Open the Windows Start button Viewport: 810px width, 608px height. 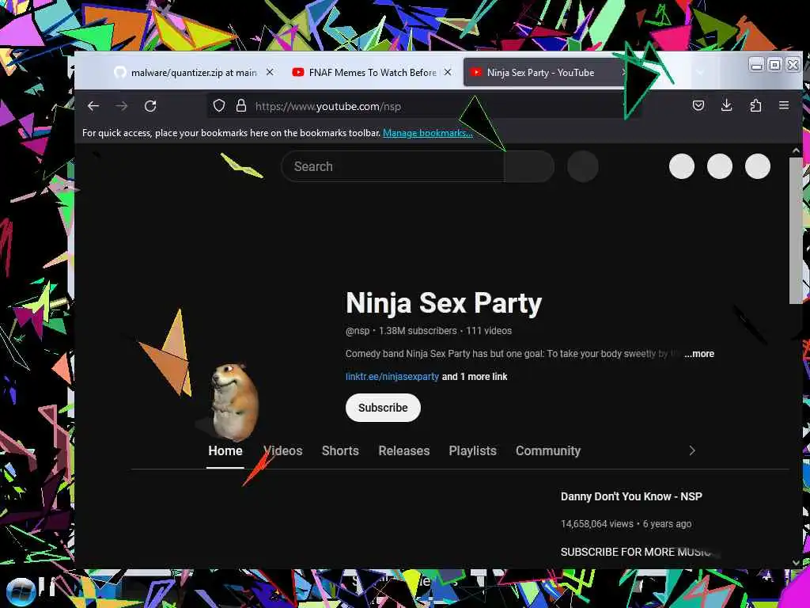(x=20, y=591)
